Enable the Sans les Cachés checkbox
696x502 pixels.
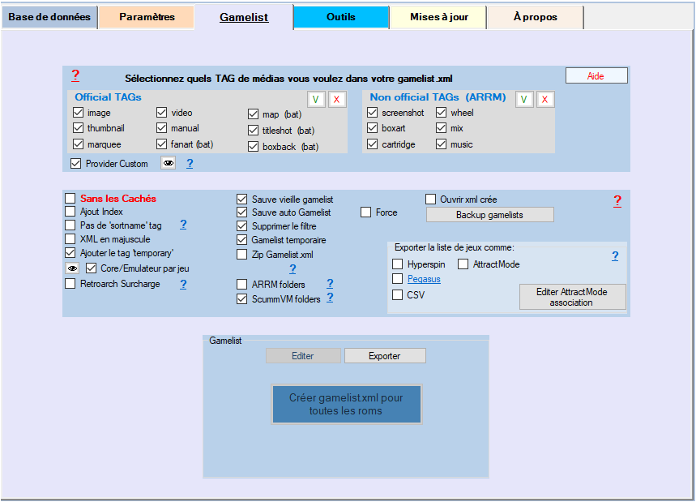(70, 199)
